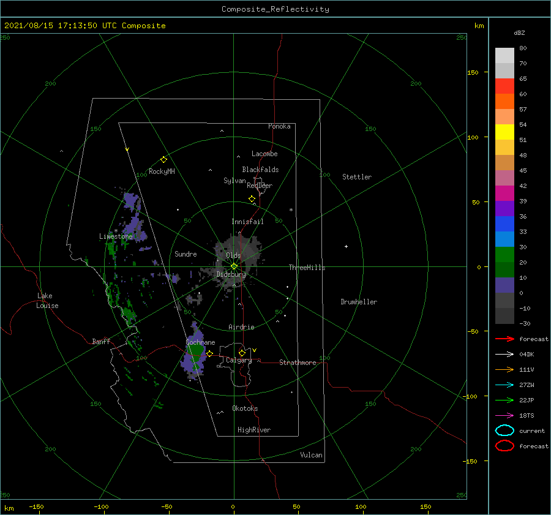Click the 2021/08/15 17:13:50 UTC timestamp
Image resolution: width=551 pixels, height=515 pixels.
tap(85, 26)
